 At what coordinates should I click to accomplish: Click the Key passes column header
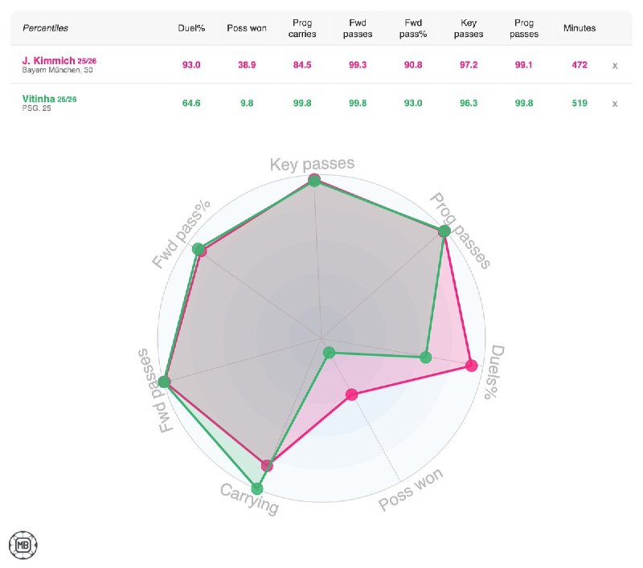click(465, 28)
